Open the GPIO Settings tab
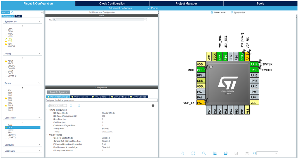The image size is (299, 159). pos(138,97)
